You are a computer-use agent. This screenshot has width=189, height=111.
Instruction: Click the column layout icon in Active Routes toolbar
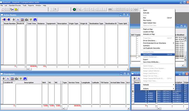(22, 19)
